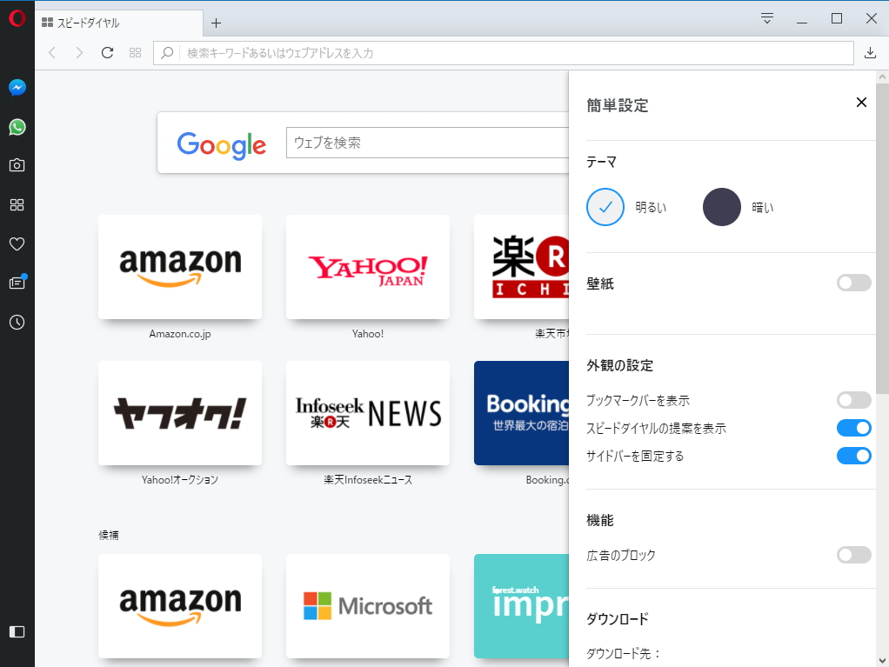Open the Yahoo! JAPAN speed dial tile
Screen dimensions: 889x667
(368, 267)
